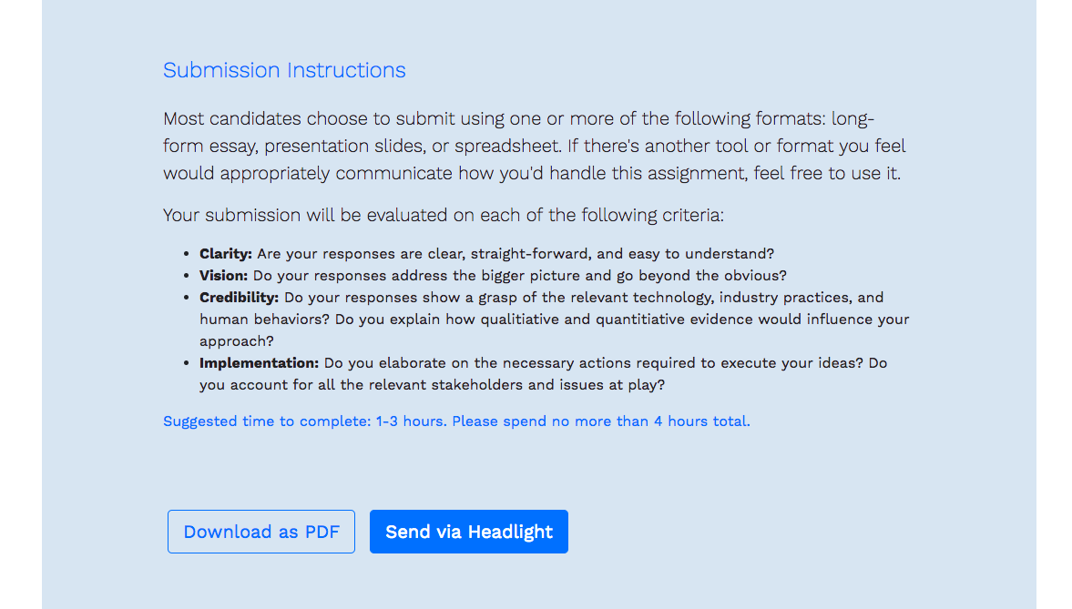Select the bold Clarity criterion label
Image resolution: width=1072 pixels, height=609 pixels.
pos(226,254)
